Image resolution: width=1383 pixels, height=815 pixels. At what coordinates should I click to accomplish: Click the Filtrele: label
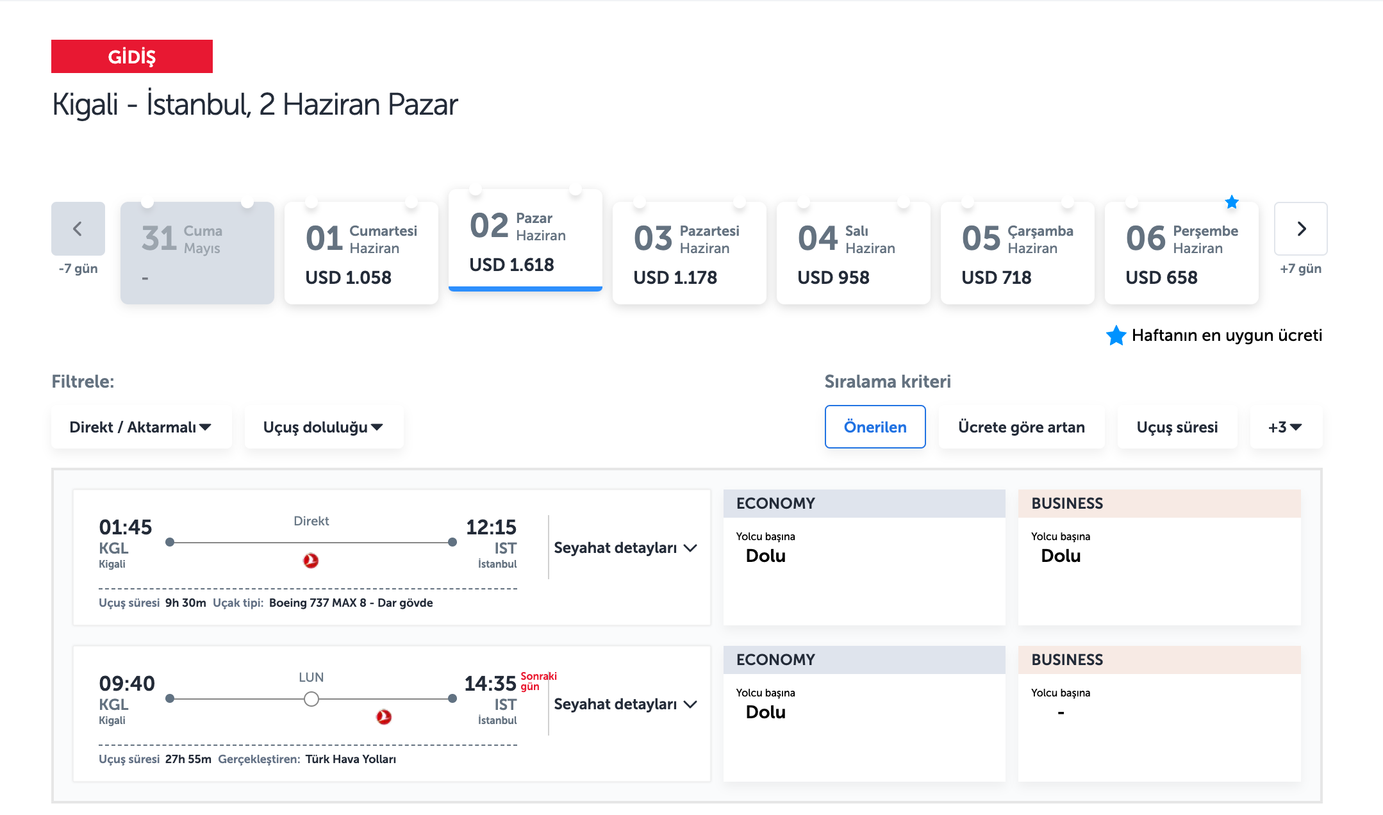pos(83,382)
